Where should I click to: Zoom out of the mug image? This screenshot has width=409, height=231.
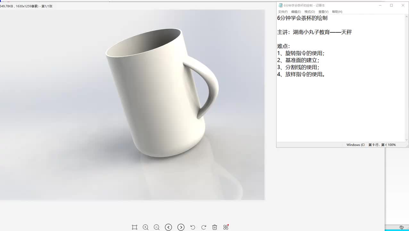coord(156,227)
